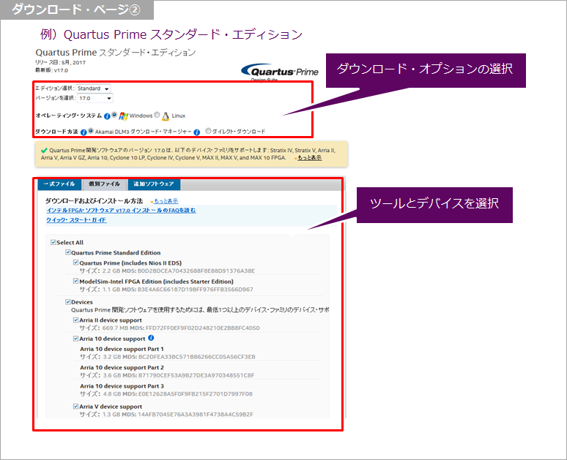
Task: Choose the direct download radio option
Action: pyautogui.click(x=208, y=131)
